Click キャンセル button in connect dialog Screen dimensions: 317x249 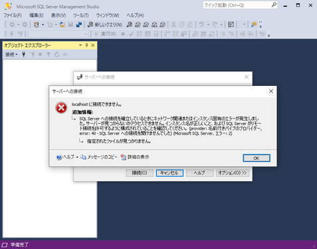169,173
